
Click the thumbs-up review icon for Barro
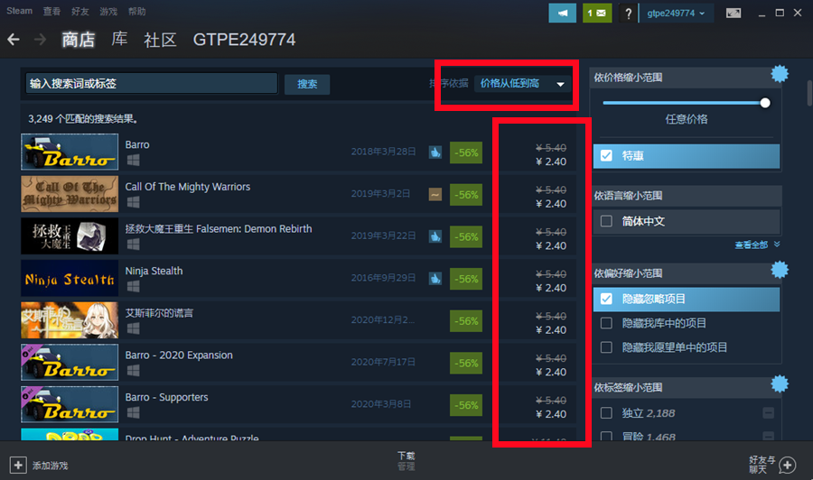(x=435, y=152)
